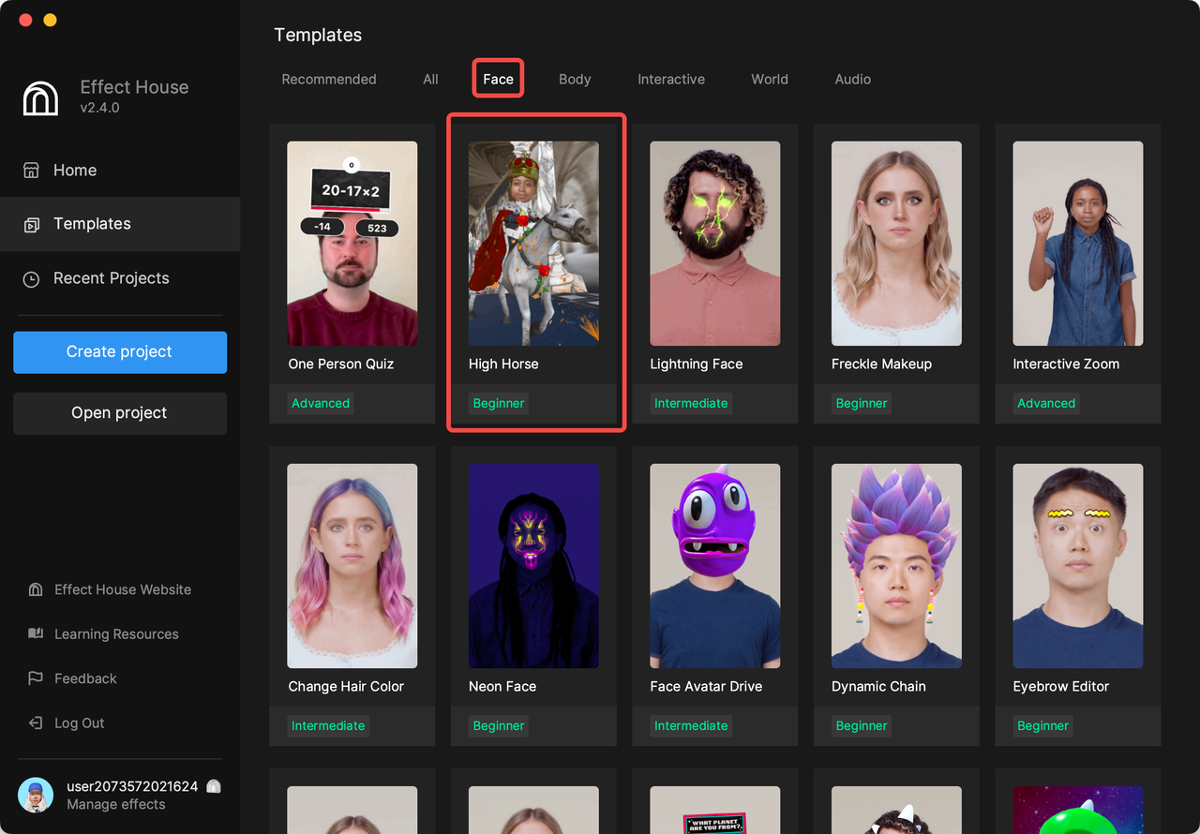
Task: Click the badge icon beside username
Action: [214, 786]
